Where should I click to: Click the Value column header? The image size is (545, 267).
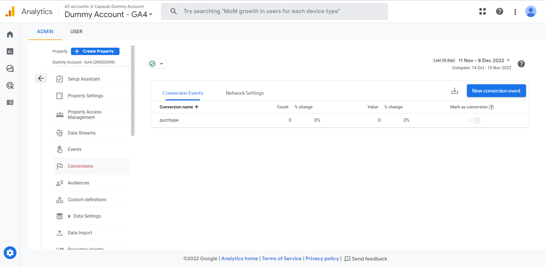pos(373,107)
